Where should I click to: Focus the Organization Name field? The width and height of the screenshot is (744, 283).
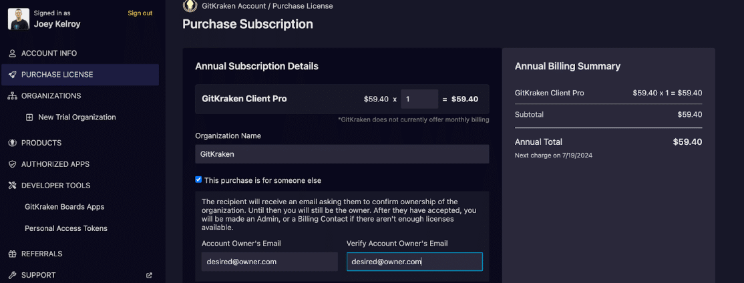[x=342, y=154]
